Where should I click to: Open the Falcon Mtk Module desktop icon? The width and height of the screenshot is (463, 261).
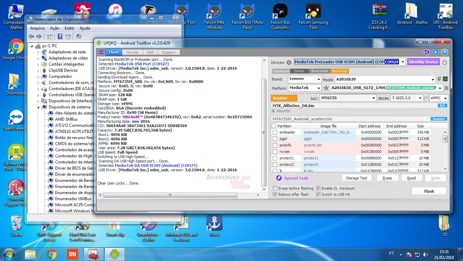coord(214,17)
